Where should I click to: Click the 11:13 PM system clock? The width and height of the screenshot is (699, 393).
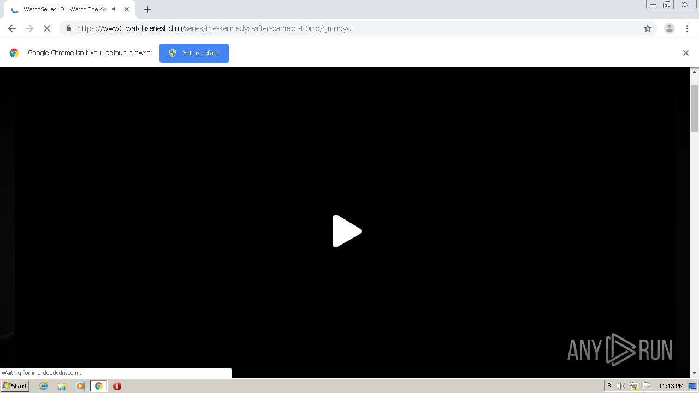point(671,386)
